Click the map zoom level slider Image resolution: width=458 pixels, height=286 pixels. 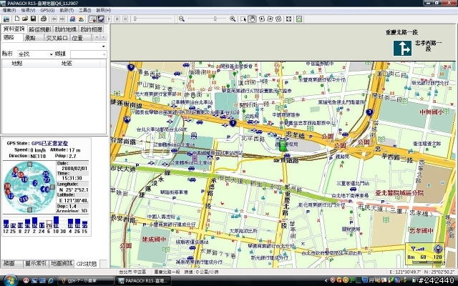tap(207, 19)
